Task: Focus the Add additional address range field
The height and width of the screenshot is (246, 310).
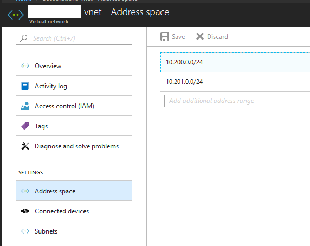Action: [237, 101]
